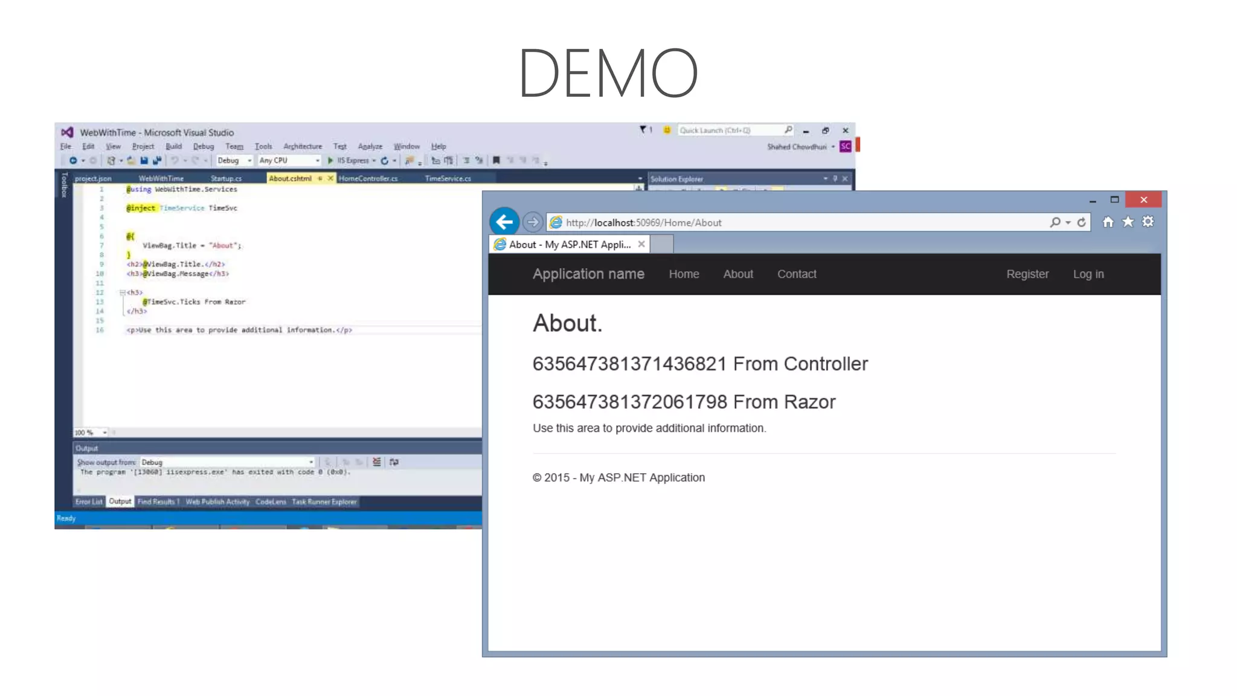Open the Debug configuration dropdown
Image resolution: width=1237 pixels, height=696 pixels.
pos(249,161)
